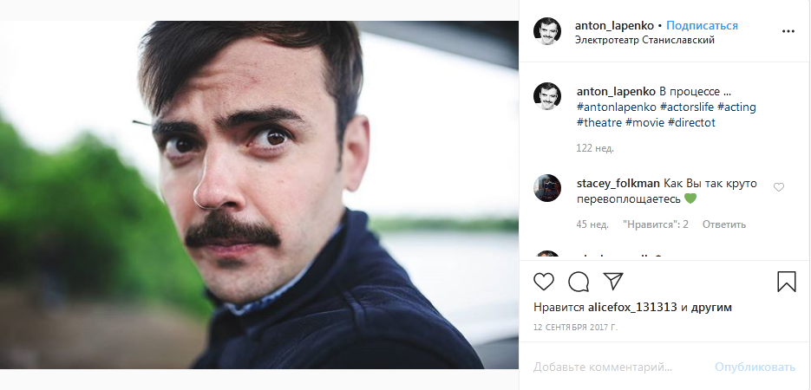
Task: Open the #movie hashtag link
Action: tap(644, 122)
